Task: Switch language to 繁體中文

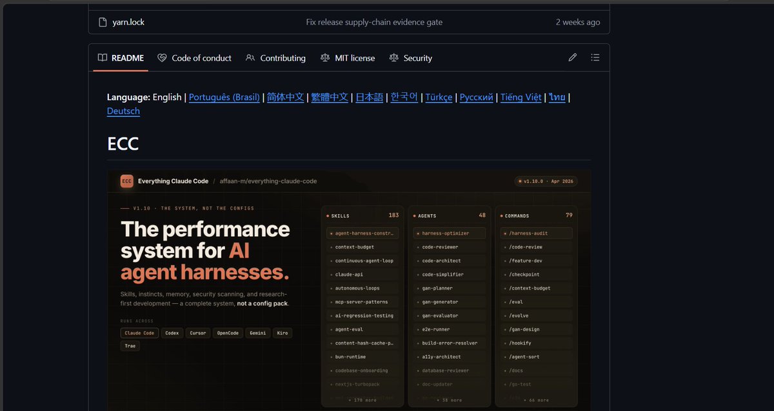Action: coord(330,97)
